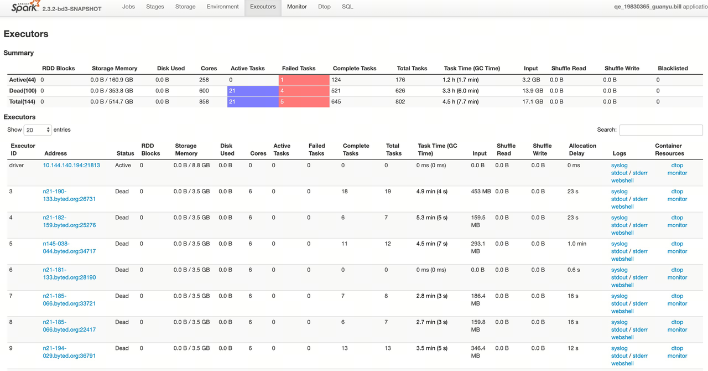Sort by Allocation Delay column
The image size is (708, 371).
[582, 150]
